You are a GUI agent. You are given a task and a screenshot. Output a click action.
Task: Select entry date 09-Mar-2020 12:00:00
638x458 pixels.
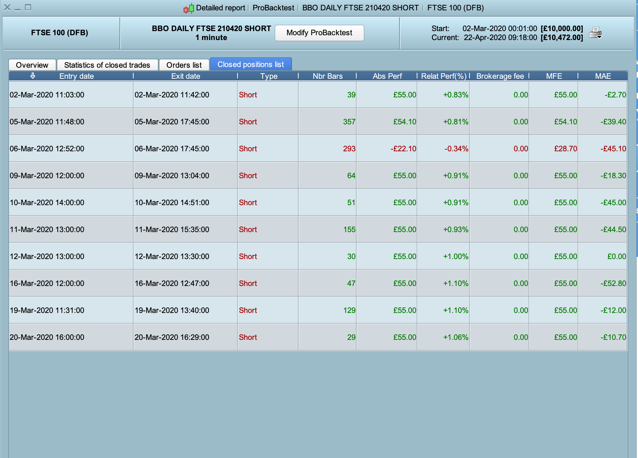(x=47, y=175)
